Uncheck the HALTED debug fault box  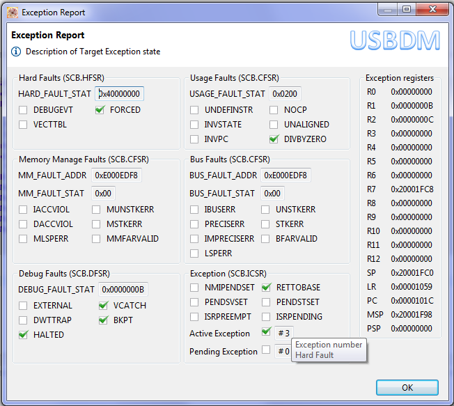(24, 335)
